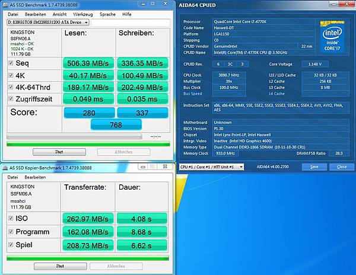This screenshot has height=275, width=356.
Task: Click the 4K-64Thrd write value 202.49 MB/s
Action: click(142, 87)
